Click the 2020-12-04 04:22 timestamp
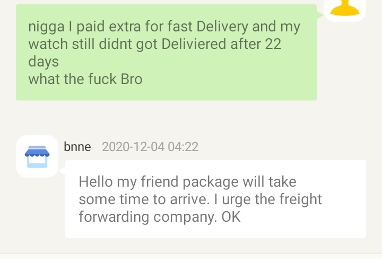 tap(150, 147)
